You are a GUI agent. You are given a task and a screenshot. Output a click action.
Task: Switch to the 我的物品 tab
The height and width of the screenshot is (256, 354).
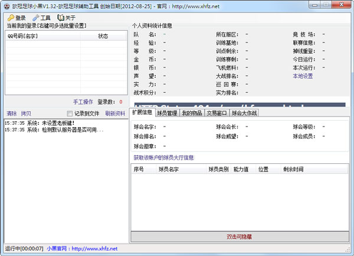pos(192,113)
